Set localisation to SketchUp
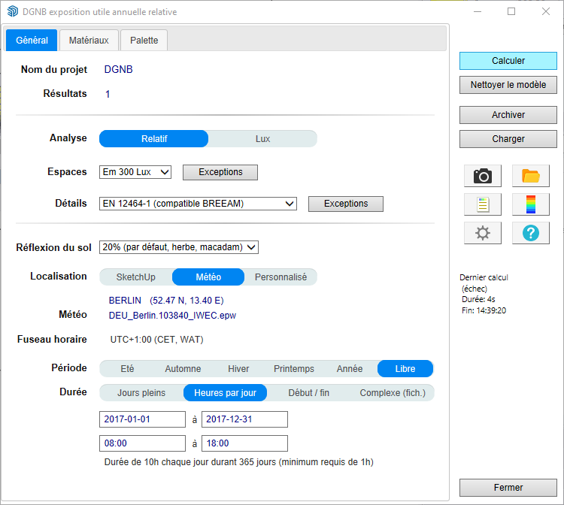 (135, 277)
